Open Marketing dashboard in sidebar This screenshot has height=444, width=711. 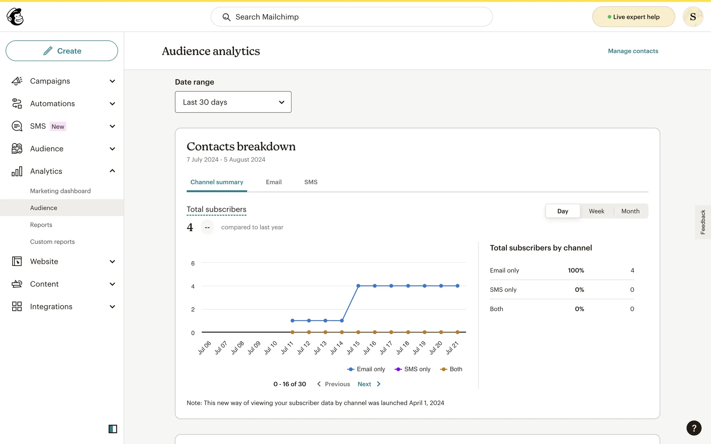[60, 191]
